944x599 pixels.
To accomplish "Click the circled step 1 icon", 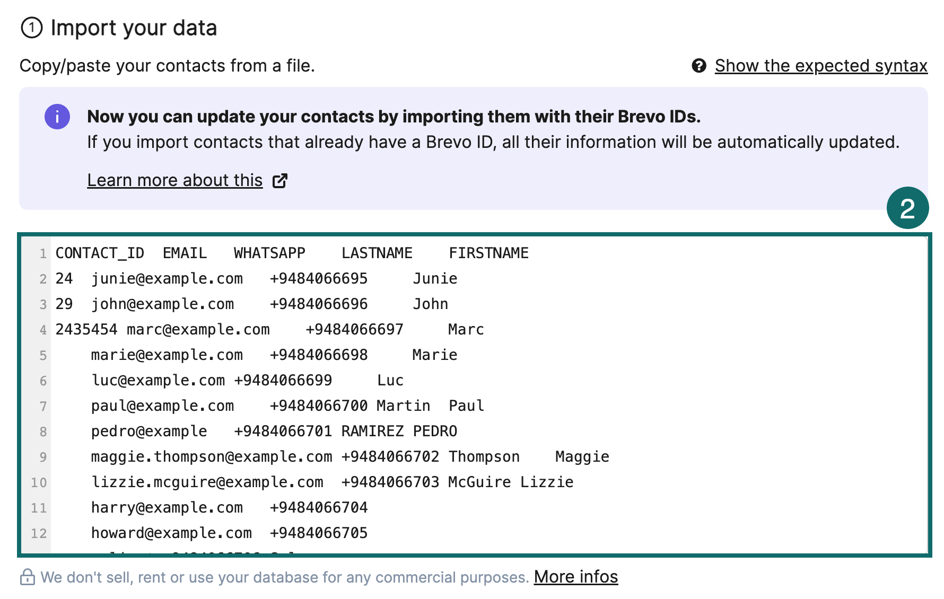I will [31, 28].
